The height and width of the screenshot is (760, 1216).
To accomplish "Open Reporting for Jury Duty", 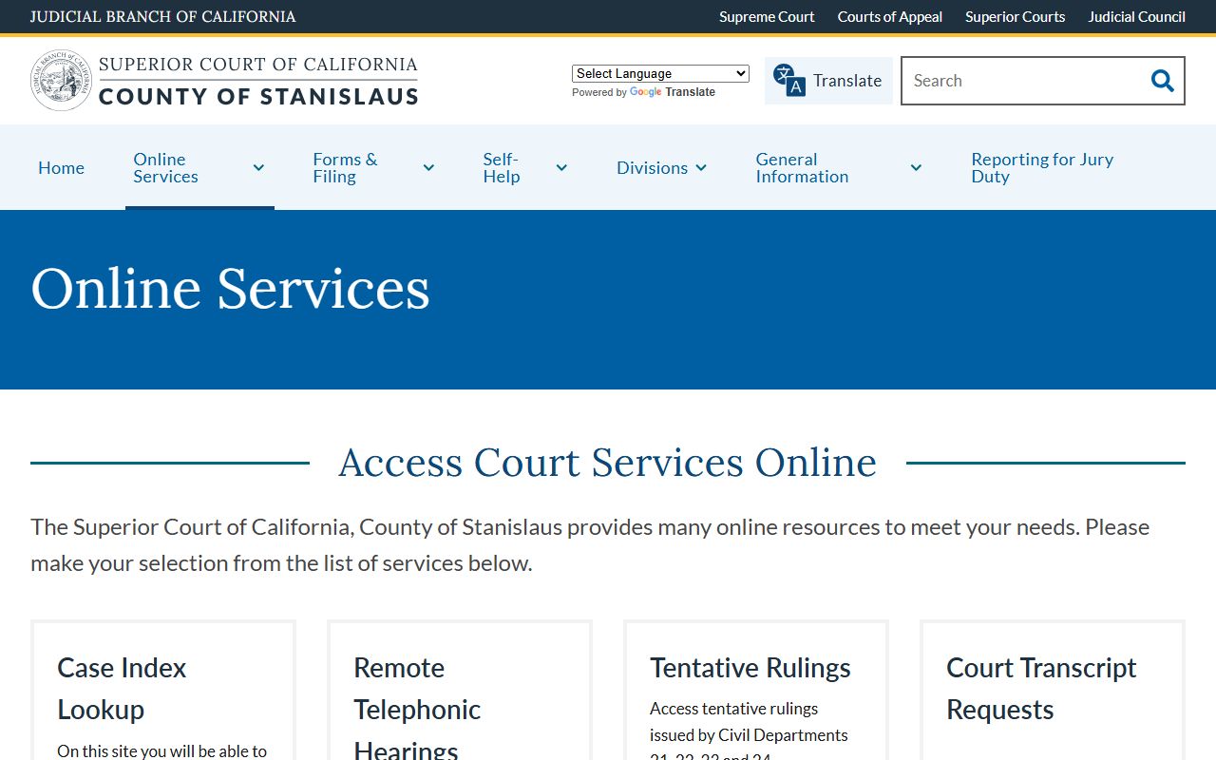I will click(x=1042, y=168).
